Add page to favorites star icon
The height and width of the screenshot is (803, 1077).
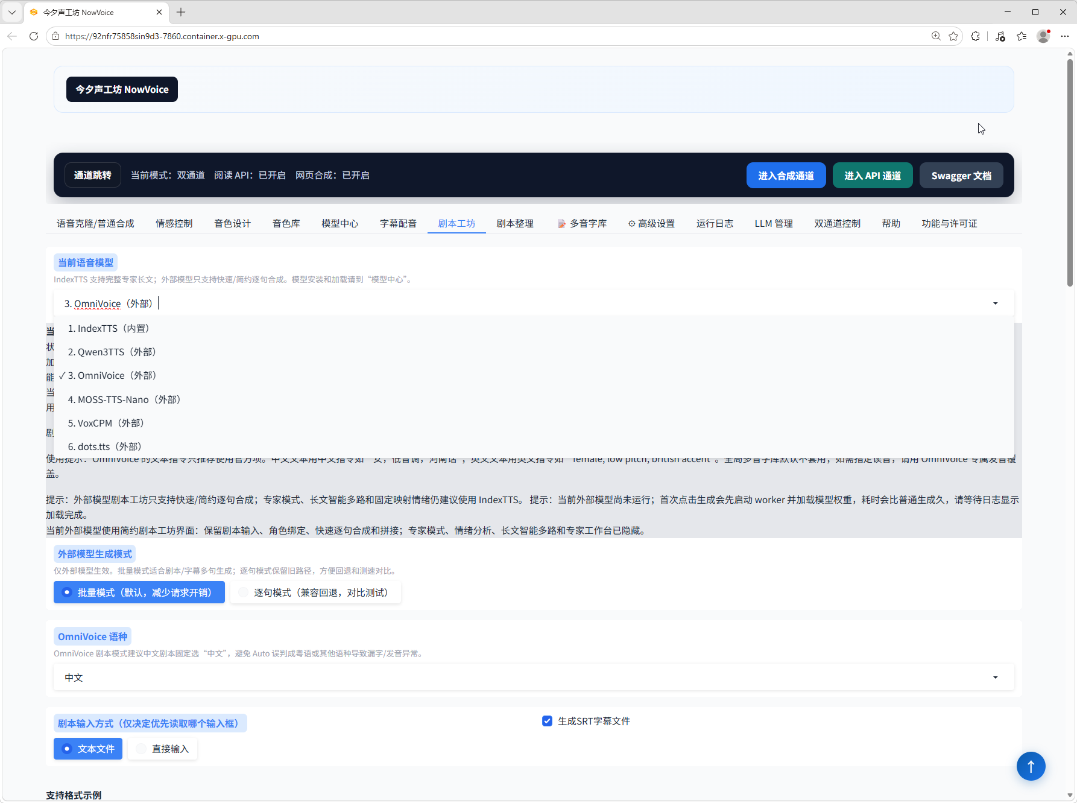pyautogui.click(x=953, y=36)
